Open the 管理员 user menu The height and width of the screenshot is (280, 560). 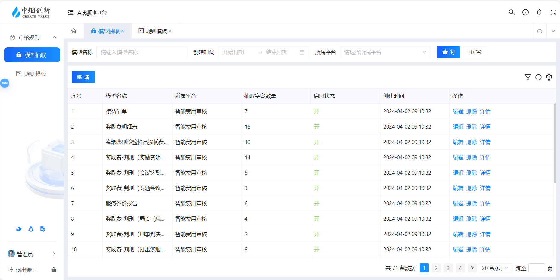click(32, 254)
